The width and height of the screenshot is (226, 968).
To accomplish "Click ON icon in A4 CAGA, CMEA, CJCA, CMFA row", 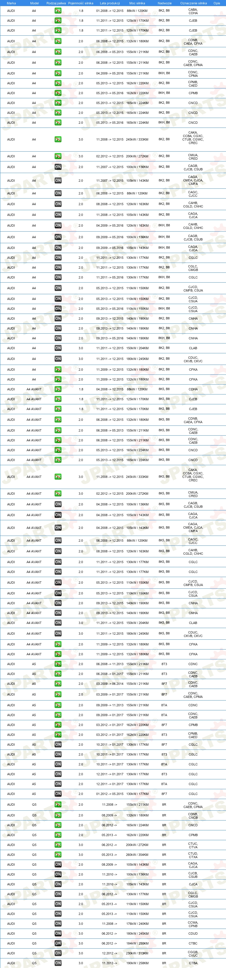I will [x=58, y=181].
